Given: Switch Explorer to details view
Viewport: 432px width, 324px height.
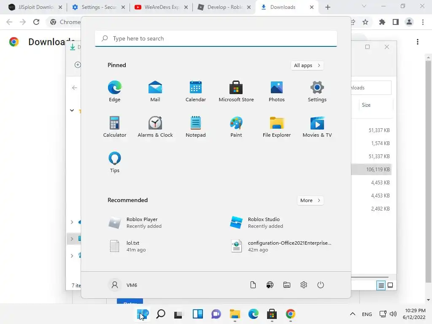Looking at the screenshot, I should coord(381,285).
